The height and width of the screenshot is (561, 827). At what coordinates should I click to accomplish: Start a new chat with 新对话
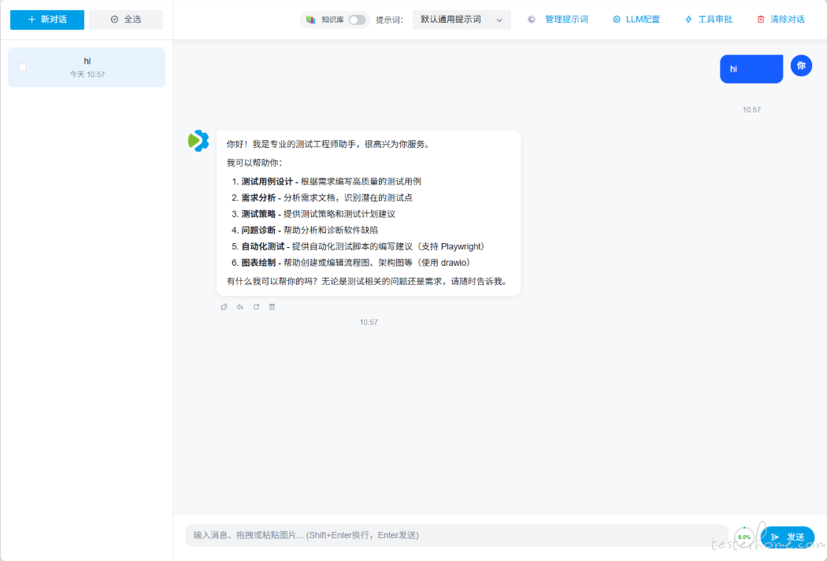pyautogui.click(x=47, y=20)
